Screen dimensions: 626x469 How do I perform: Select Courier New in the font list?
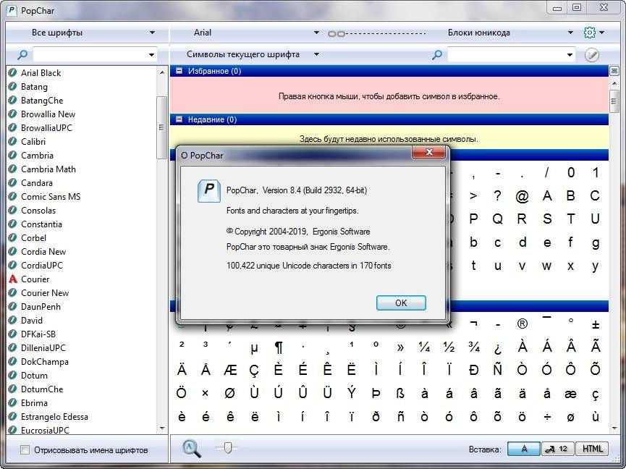(45, 293)
